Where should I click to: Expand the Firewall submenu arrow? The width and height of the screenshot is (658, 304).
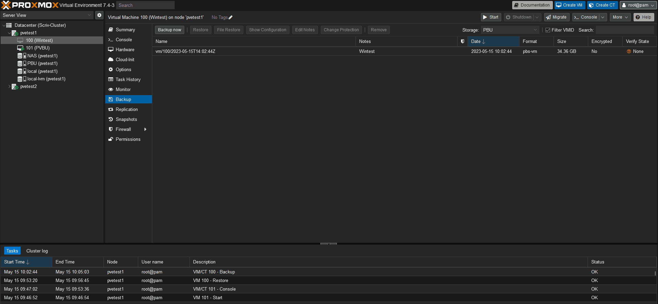(x=145, y=129)
